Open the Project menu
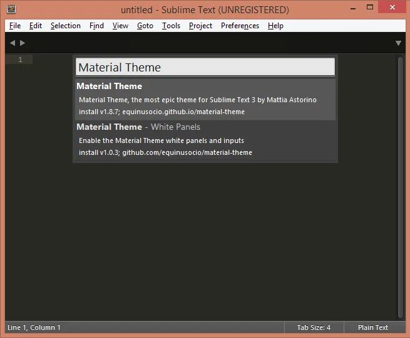The height and width of the screenshot is (338, 410). (200, 26)
